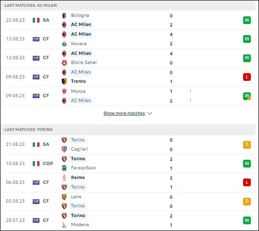Open the Show more matches link
This screenshot has width=259, height=231.
(124, 113)
